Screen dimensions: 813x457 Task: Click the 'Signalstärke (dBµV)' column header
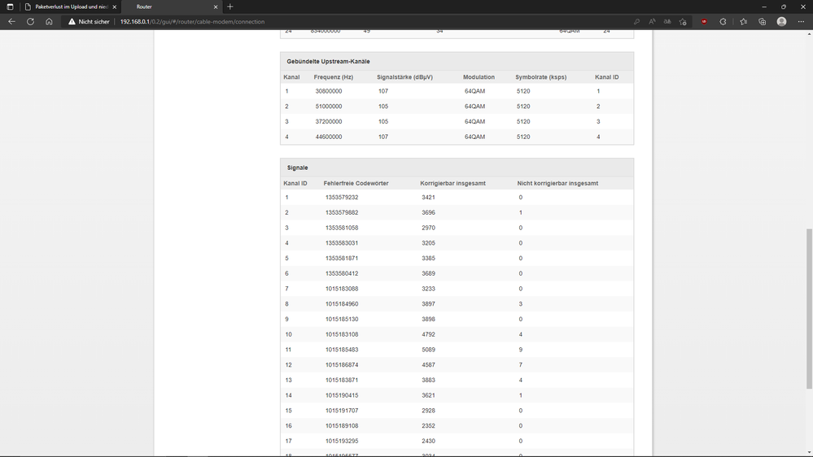click(404, 77)
